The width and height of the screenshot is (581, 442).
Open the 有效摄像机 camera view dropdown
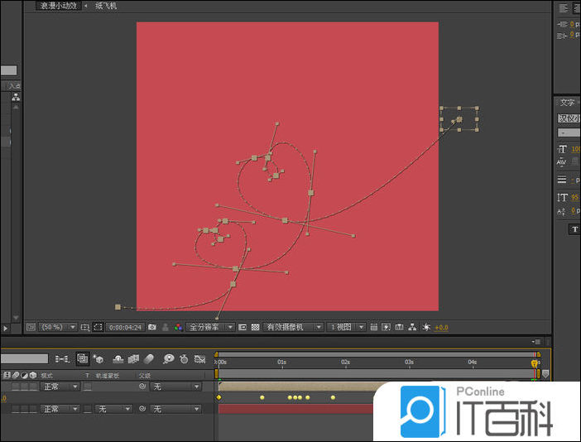tap(294, 327)
